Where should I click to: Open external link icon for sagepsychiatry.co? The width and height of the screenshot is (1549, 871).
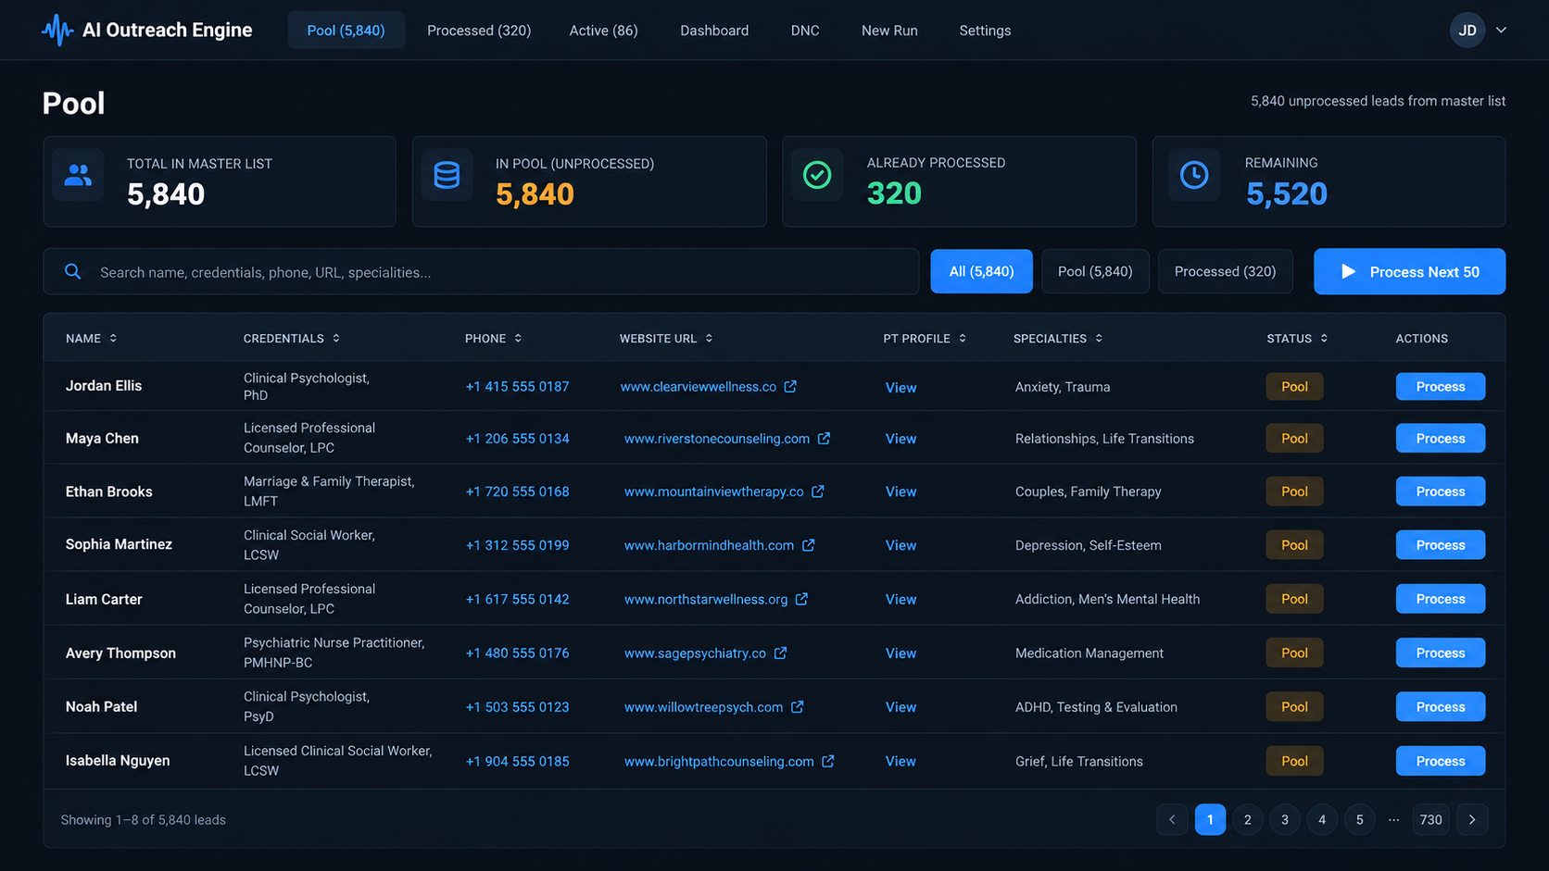point(781,653)
